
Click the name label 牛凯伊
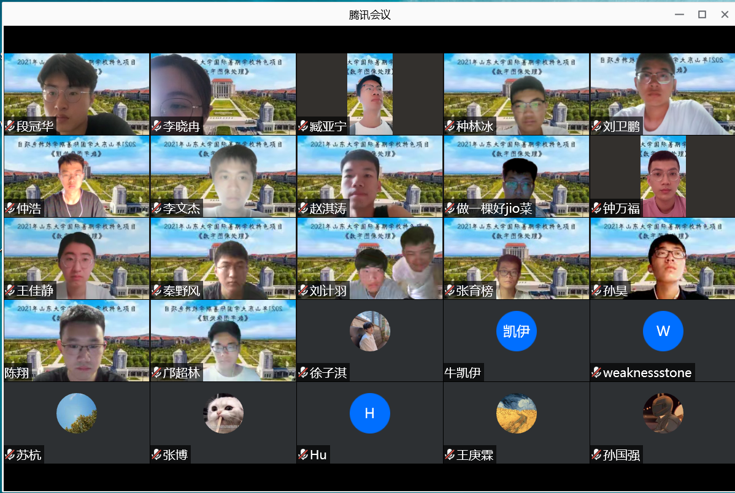[x=463, y=373]
